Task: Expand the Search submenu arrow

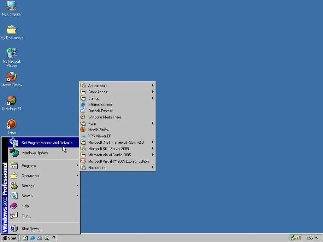Action: pos(78,196)
